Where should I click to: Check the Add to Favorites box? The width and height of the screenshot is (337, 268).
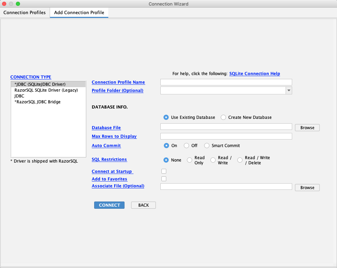(x=164, y=179)
